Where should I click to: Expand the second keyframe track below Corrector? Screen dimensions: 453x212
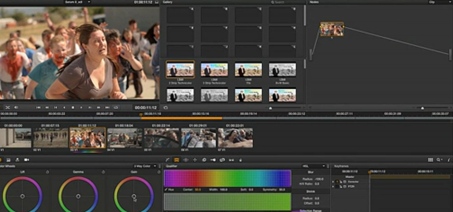pyautogui.click(x=333, y=186)
